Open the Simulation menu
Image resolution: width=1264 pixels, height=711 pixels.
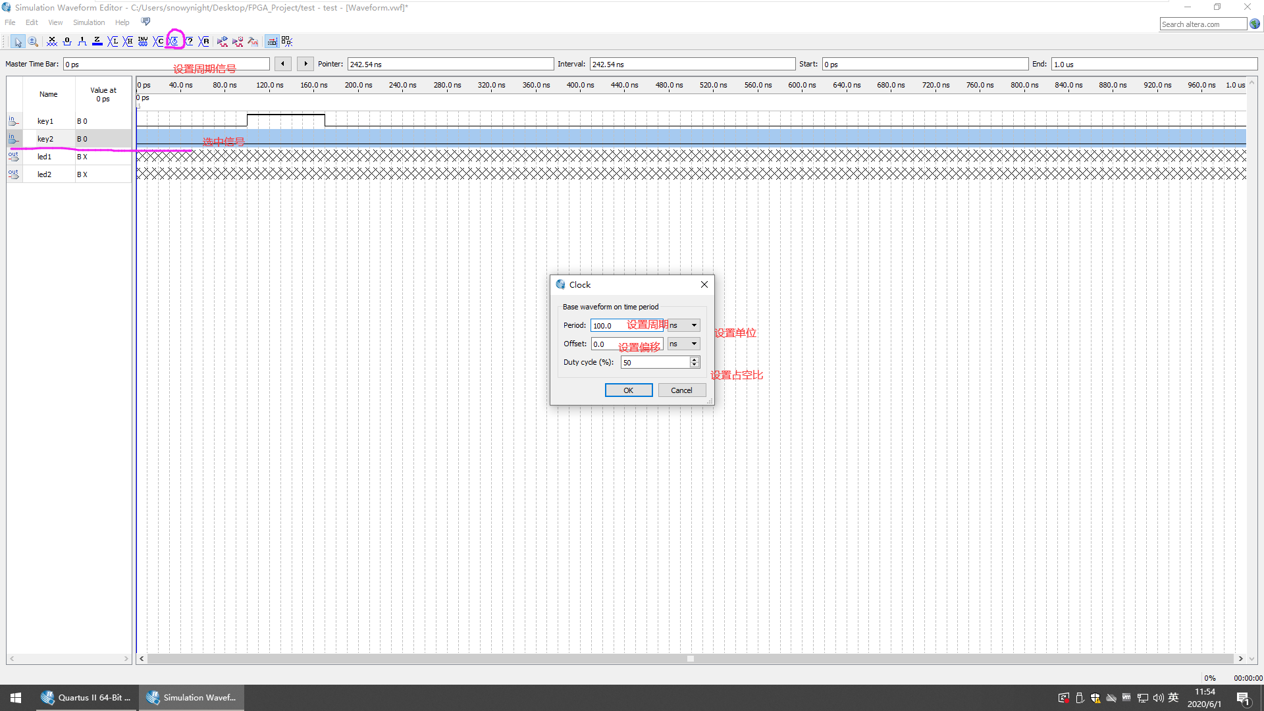coord(89,22)
